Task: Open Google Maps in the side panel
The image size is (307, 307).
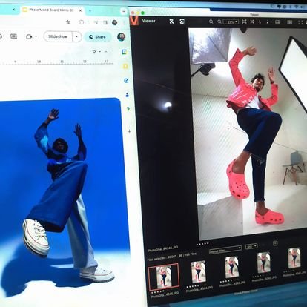Action: [x=128, y=109]
